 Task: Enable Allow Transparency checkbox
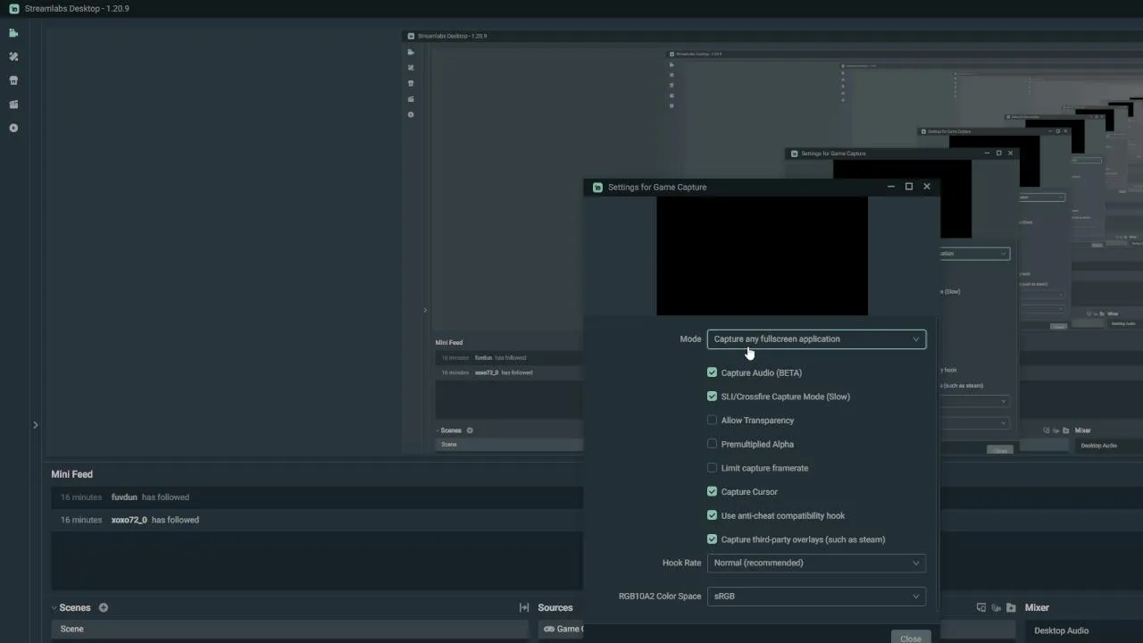click(x=712, y=420)
